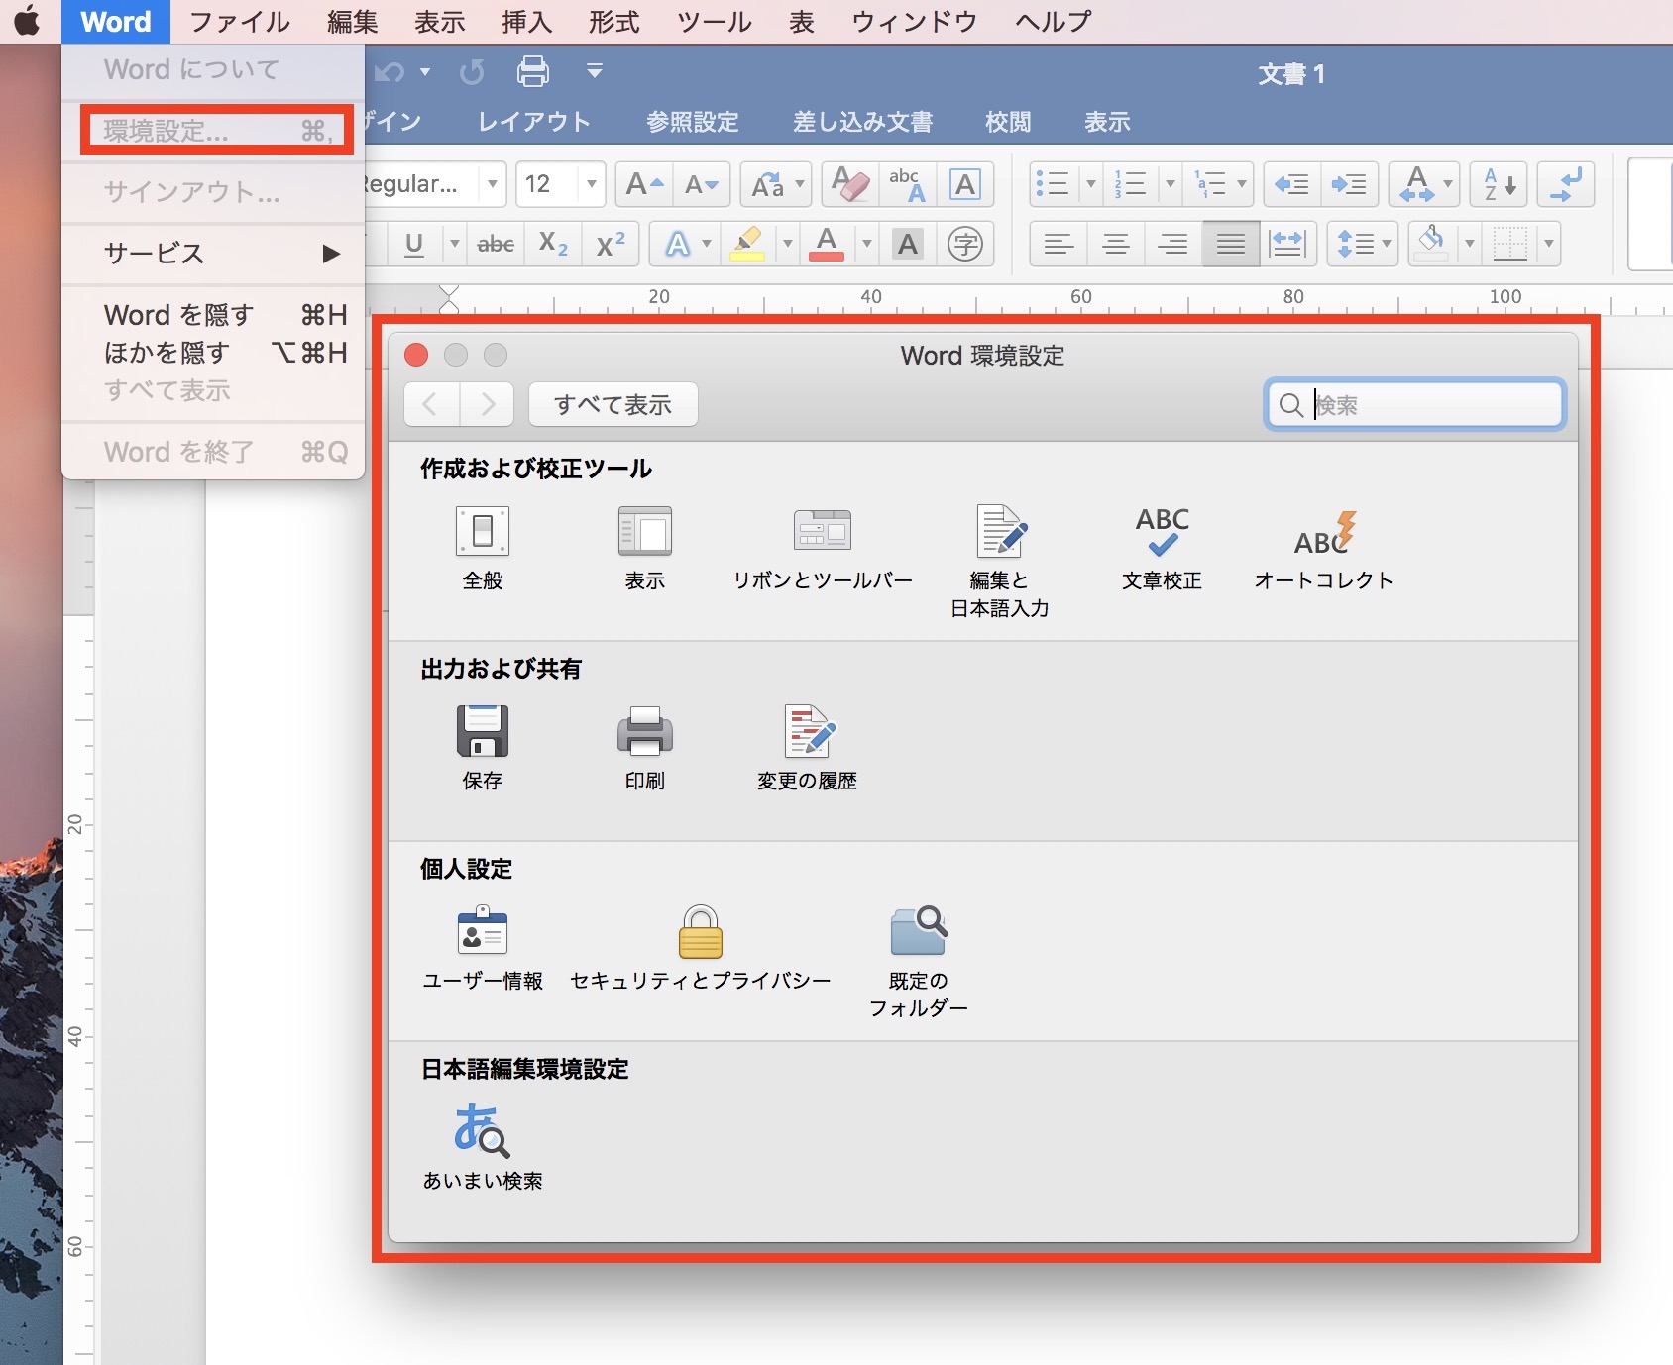Decrease font size with the small A button
Viewport: 1673px width, 1365px height.
pos(702,184)
